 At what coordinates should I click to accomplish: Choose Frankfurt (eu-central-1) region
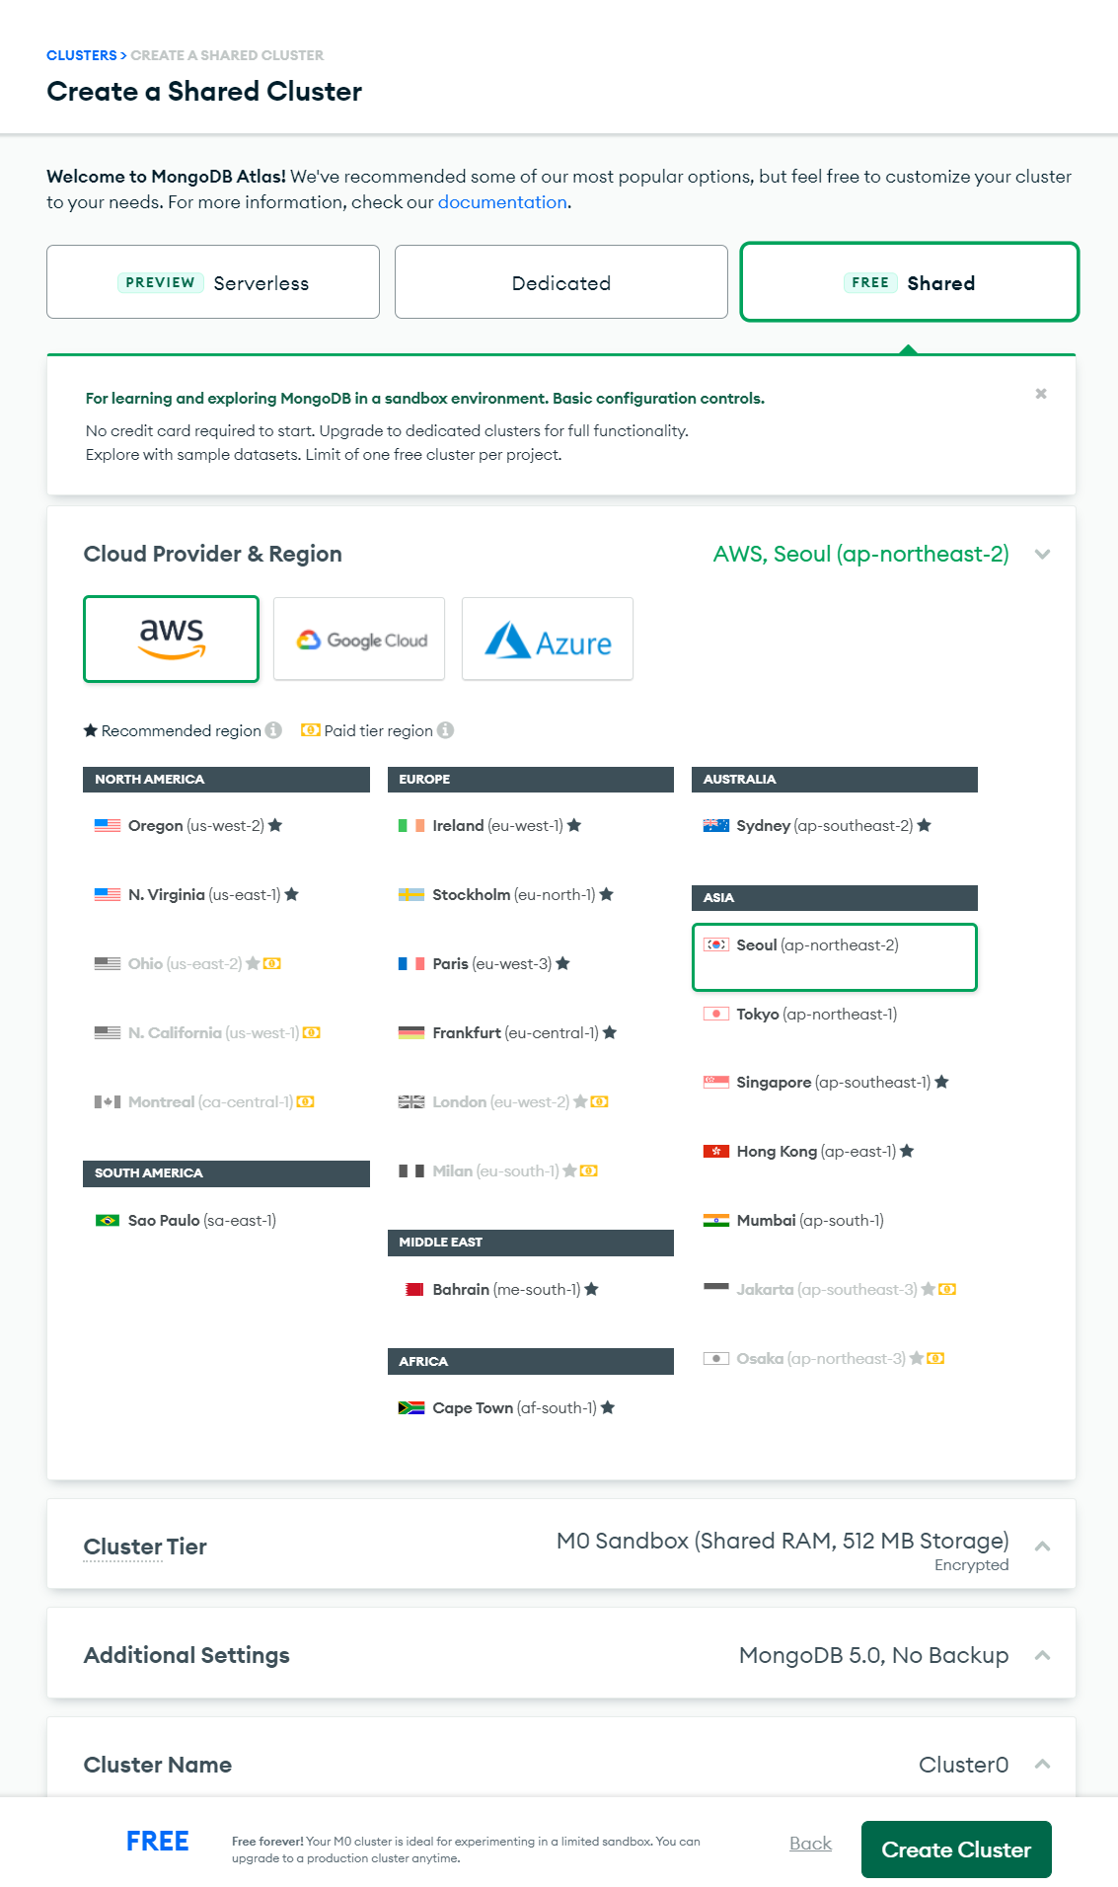click(x=531, y=1033)
